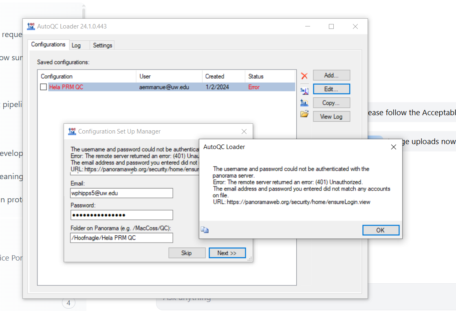456x311 pixels.
Task: Click the Panorama upload icon beside Copy
Action: coord(304,103)
